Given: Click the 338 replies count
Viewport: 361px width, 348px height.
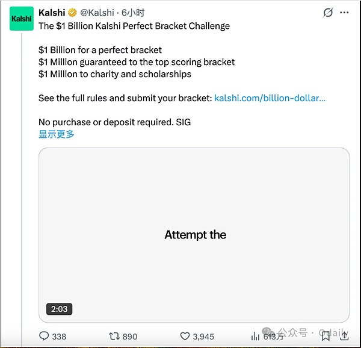Looking at the screenshot, I should (x=59, y=336).
